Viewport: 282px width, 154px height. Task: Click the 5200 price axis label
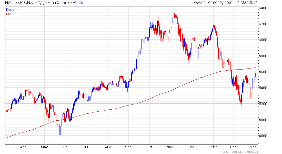point(263,104)
